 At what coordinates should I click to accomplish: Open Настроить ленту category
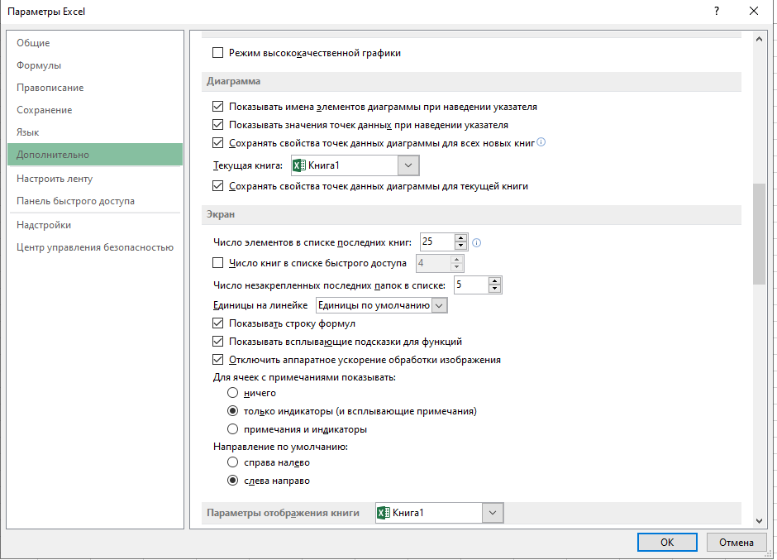click(95, 179)
